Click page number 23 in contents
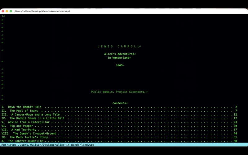 235,122
